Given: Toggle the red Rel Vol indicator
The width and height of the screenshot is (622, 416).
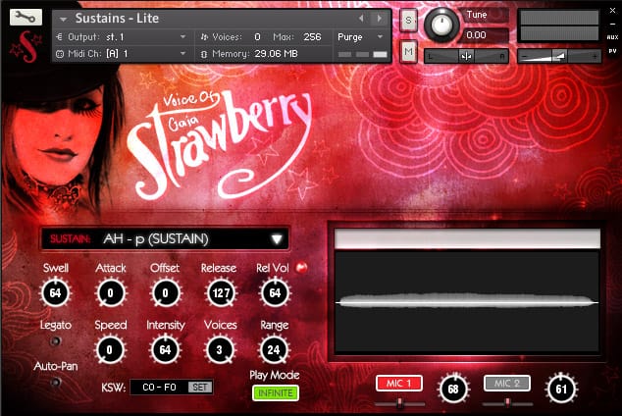Looking at the screenshot, I should tap(301, 268).
